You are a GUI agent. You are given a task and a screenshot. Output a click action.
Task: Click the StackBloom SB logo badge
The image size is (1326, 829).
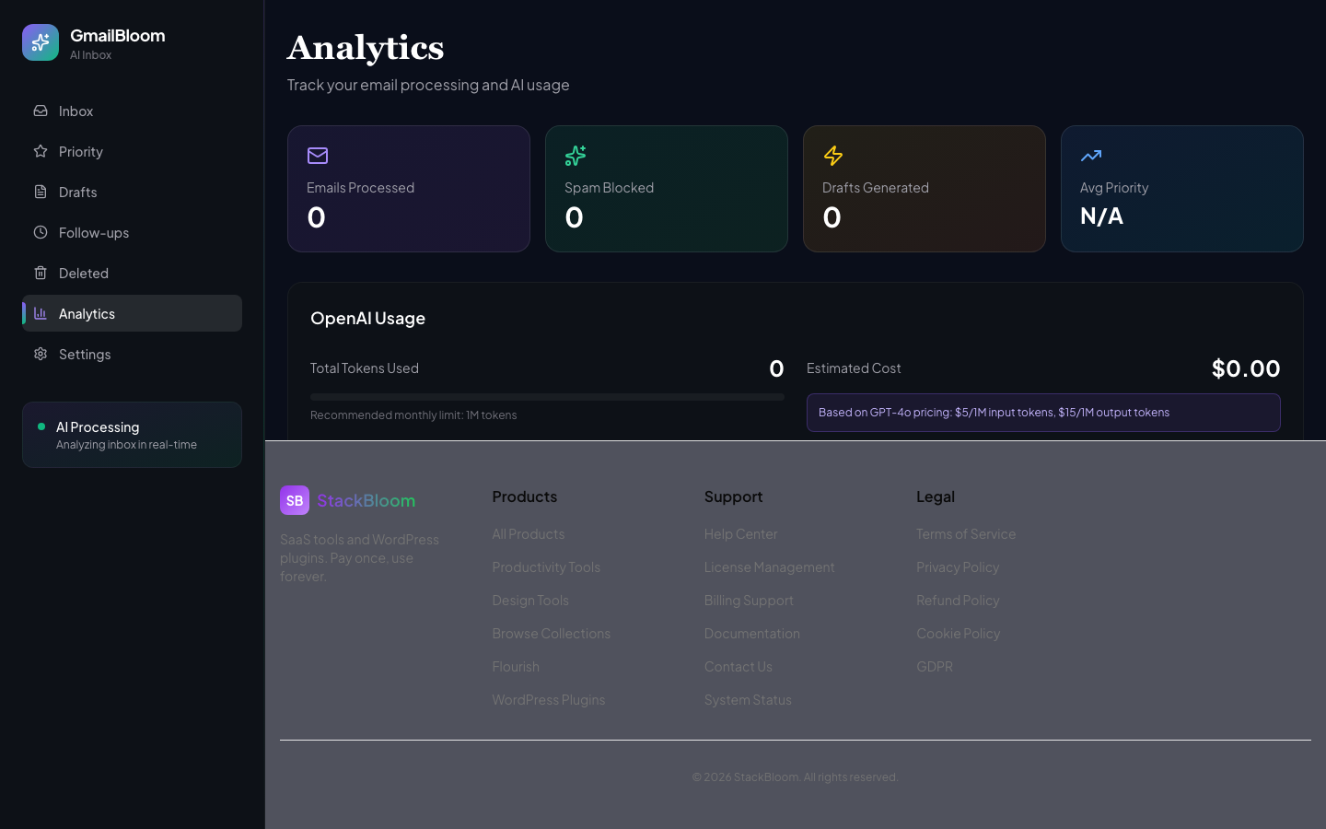295,500
